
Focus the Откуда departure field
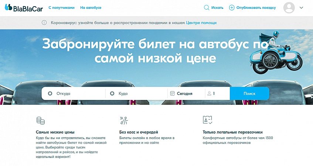tap(76, 93)
